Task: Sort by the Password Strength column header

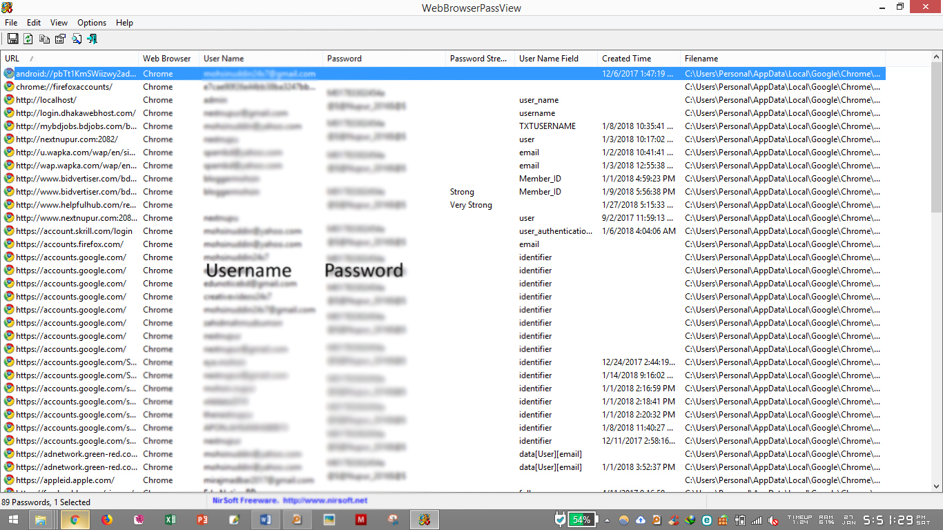Action: [480, 59]
